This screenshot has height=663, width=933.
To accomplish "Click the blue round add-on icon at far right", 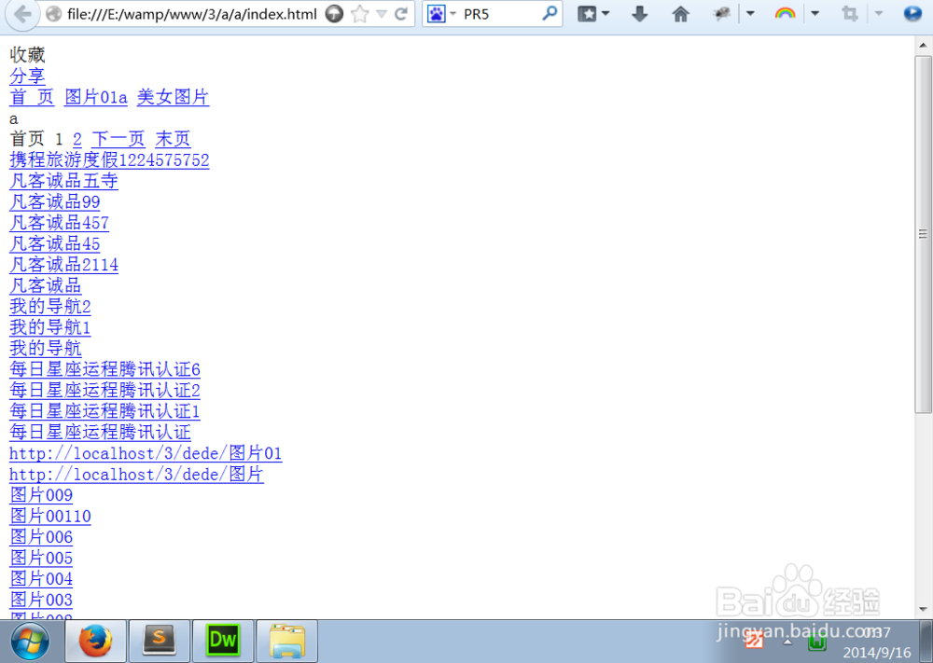I will click(x=912, y=13).
